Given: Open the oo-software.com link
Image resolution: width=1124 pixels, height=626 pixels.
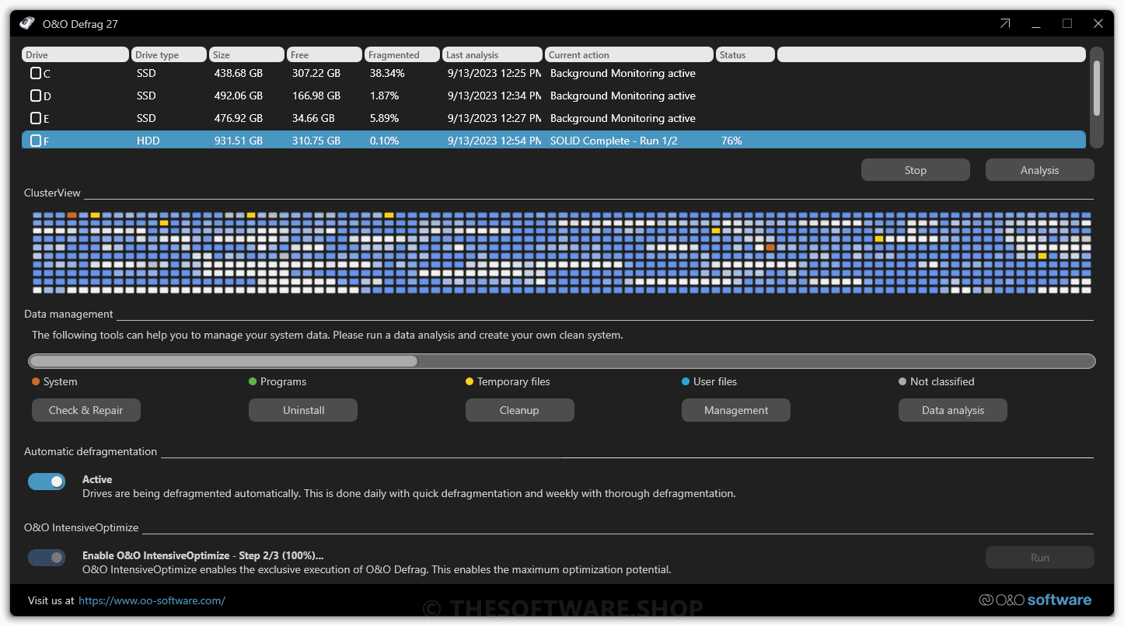Looking at the screenshot, I should click(x=152, y=600).
